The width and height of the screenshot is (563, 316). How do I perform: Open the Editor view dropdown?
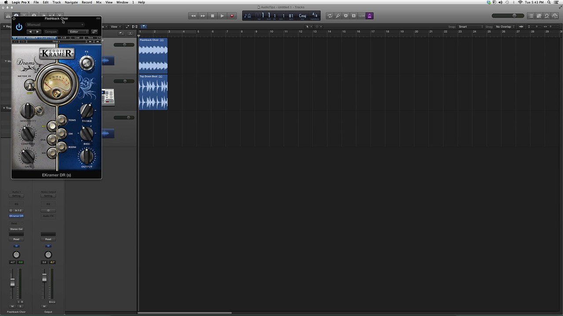(x=78, y=32)
